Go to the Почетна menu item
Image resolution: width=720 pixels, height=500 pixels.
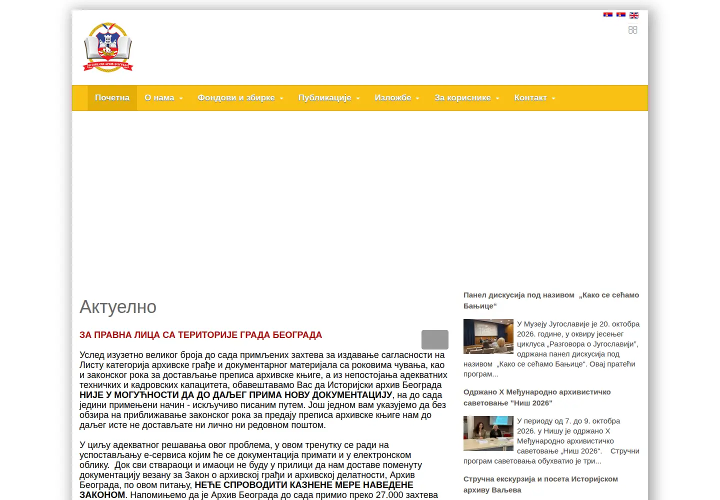(x=112, y=98)
